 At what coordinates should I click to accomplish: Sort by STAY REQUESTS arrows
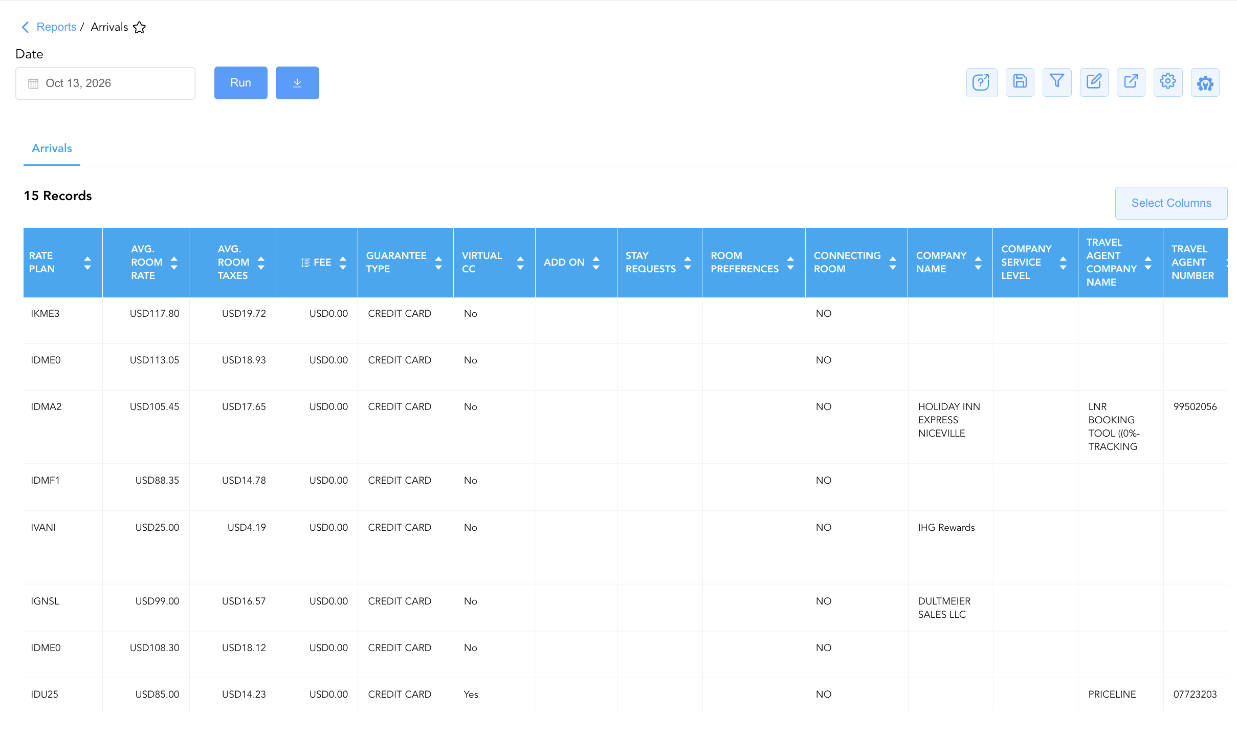[688, 263]
